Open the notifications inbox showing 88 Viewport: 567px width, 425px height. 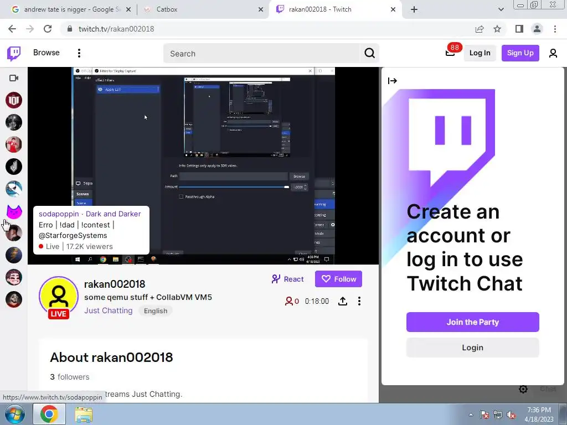450,53
